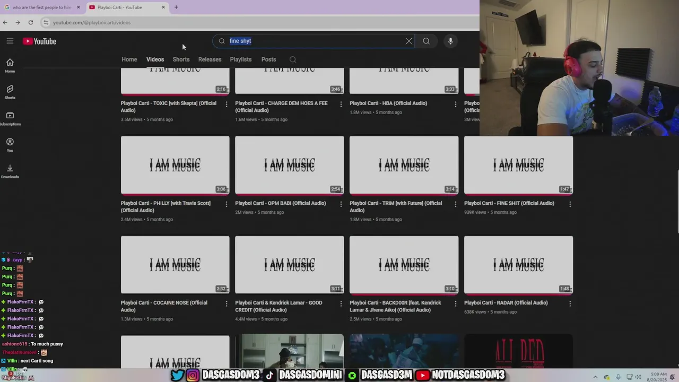The image size is (679, 382).
Task: Click title 'Playboi Carti - FINE SHIT (Official Audio)'
Action: coord(509,203)
